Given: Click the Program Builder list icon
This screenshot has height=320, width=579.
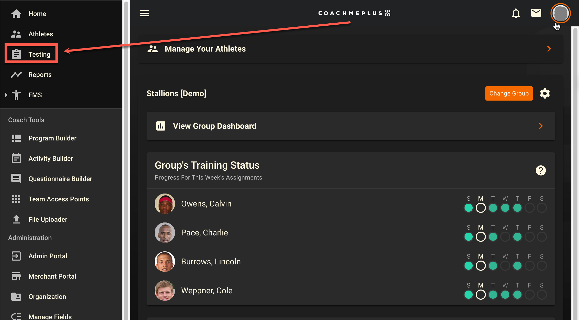Looking at the screenshot, I should pyautogui.click(x=16, y=138).
